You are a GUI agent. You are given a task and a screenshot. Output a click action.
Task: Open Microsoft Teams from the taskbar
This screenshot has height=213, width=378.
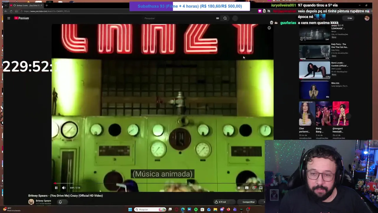click(x=235, y=209)
